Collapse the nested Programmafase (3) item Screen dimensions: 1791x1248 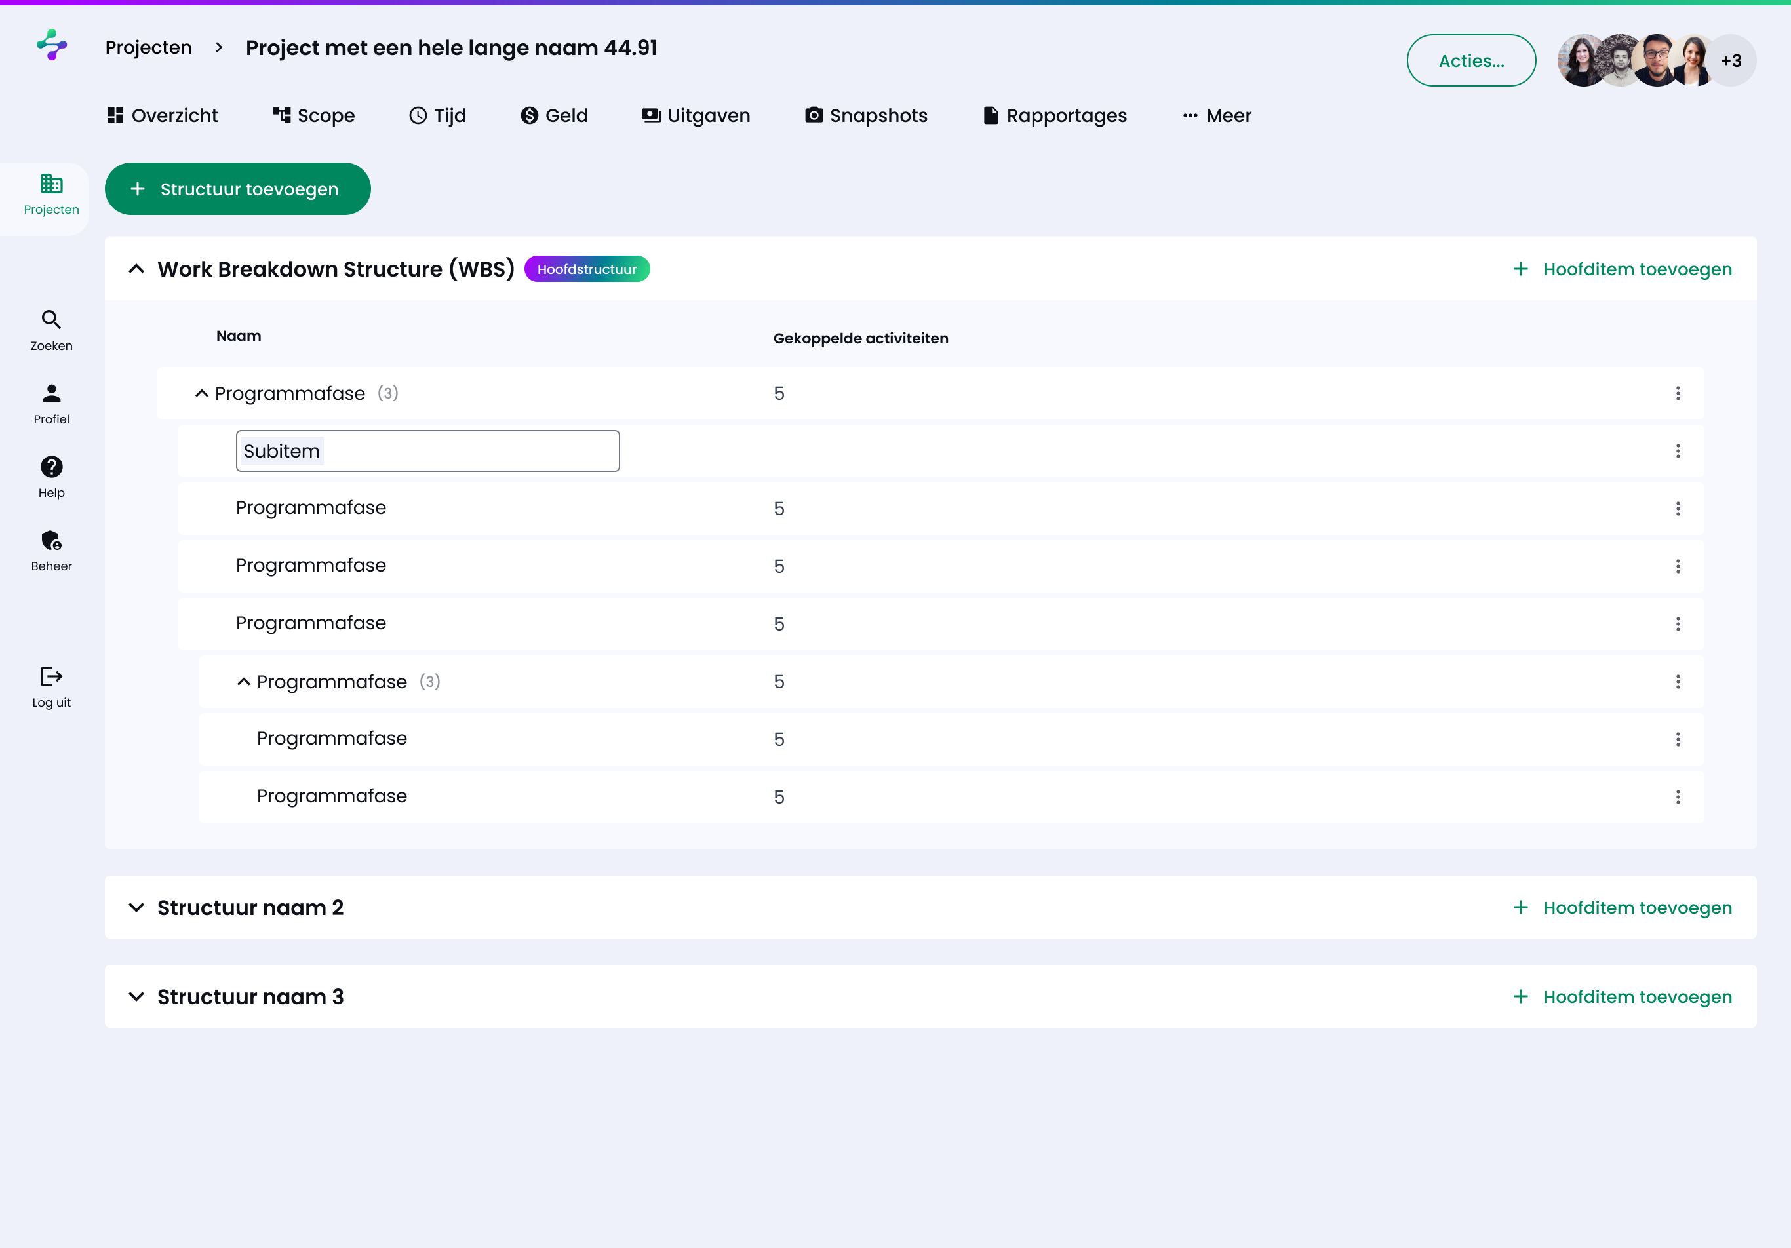pyautogui.click(x=243, y=682)
